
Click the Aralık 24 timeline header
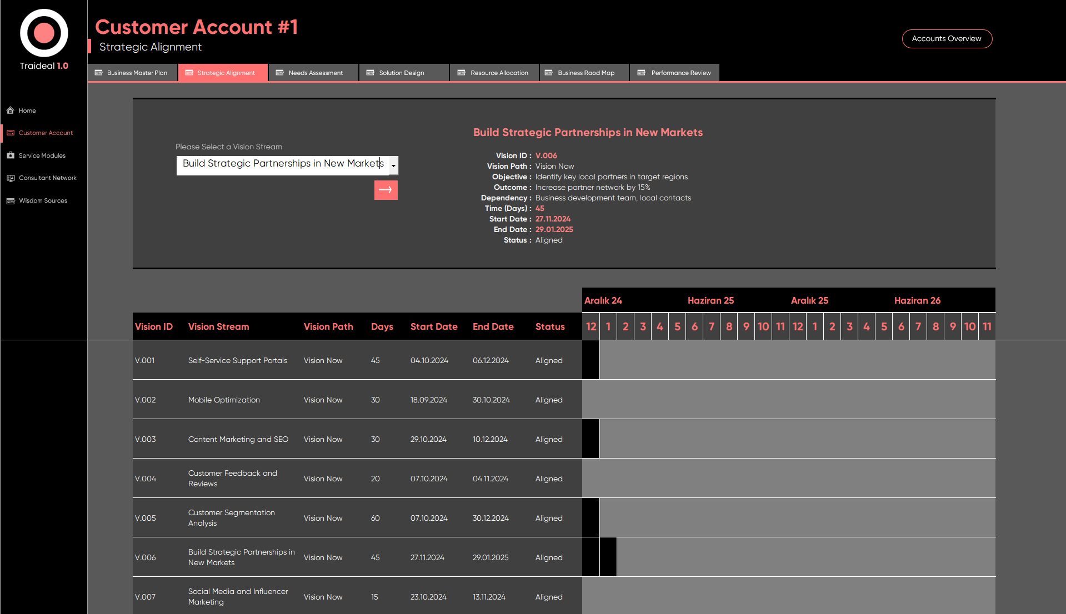tap(603, 300)
